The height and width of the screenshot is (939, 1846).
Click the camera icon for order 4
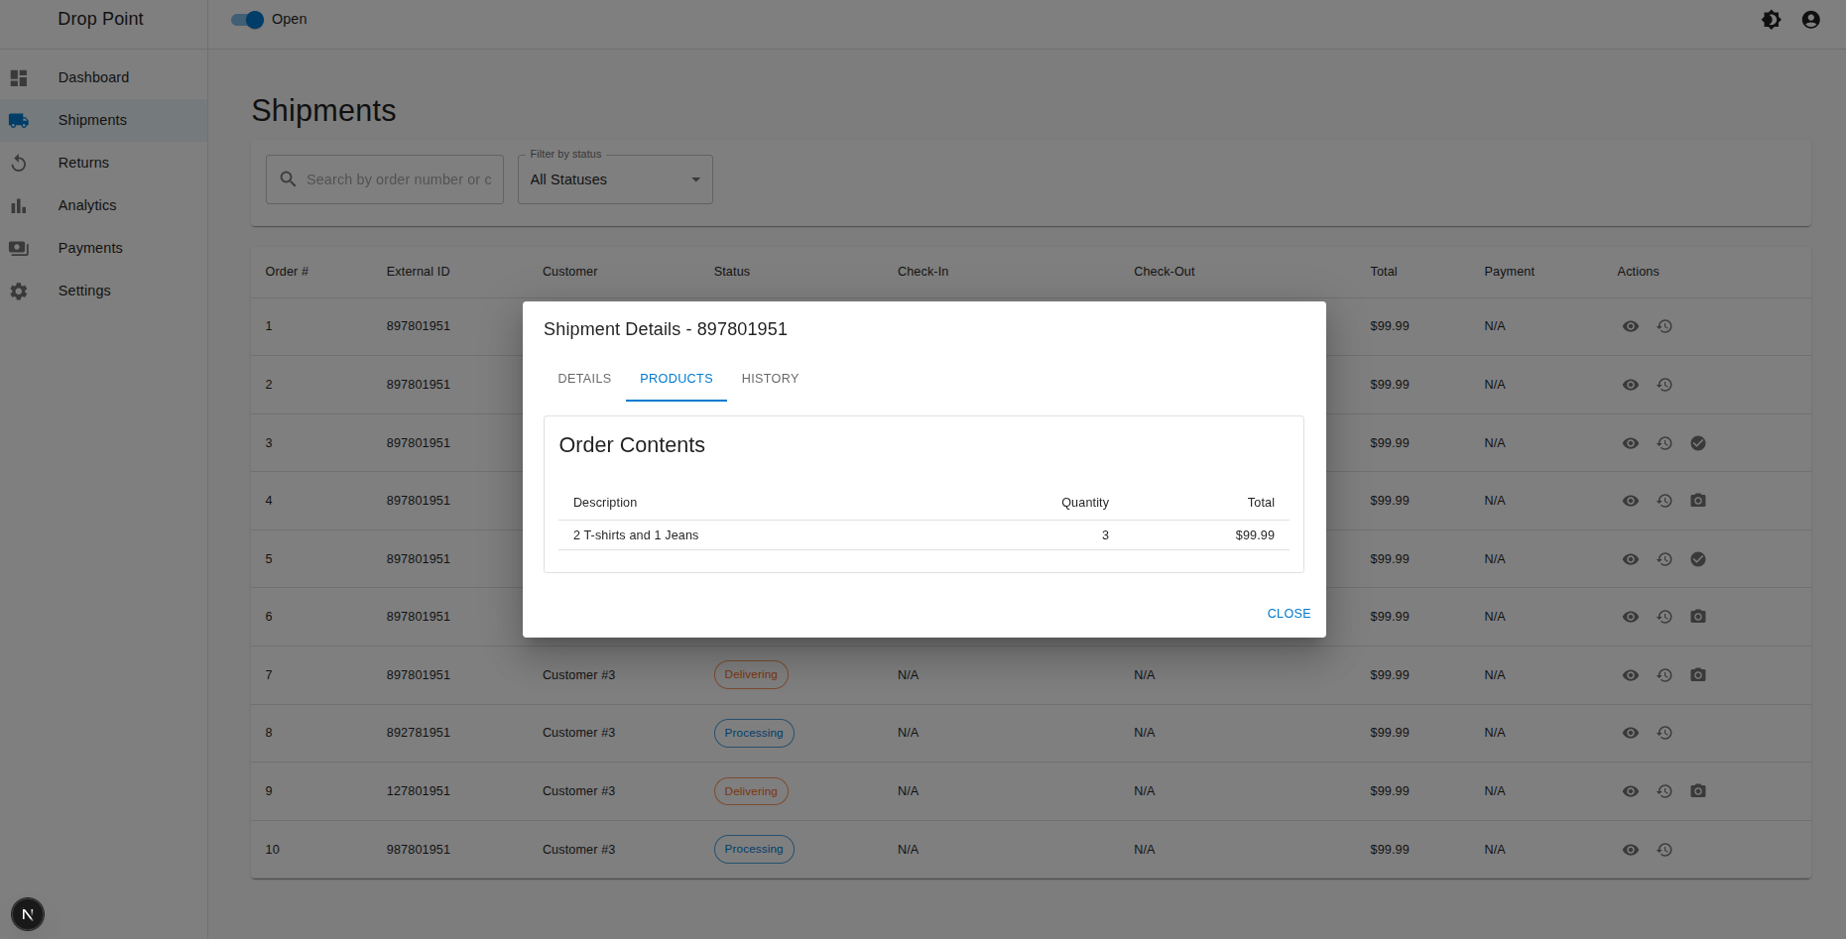point(1698,501)
